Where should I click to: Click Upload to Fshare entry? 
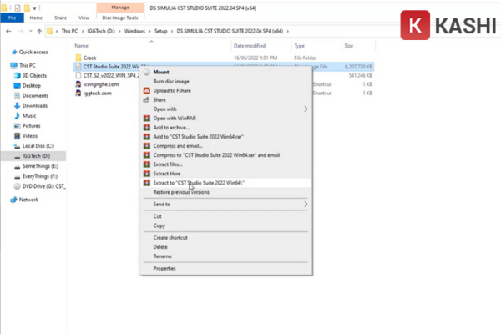[172, 91]
